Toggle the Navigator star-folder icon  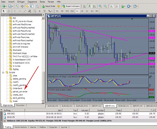tap(27, 6)
